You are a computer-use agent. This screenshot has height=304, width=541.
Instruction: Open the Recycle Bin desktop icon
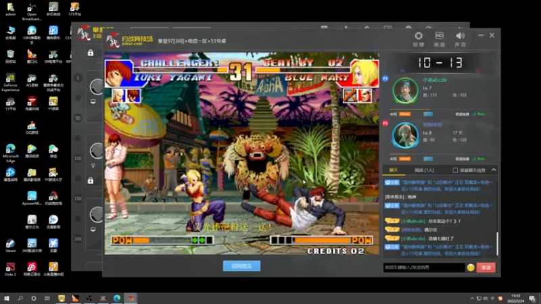click(x=11, y=57)
